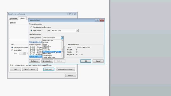Click inside the Address text box
Screen dimensions: 171x96
[19, 33]
